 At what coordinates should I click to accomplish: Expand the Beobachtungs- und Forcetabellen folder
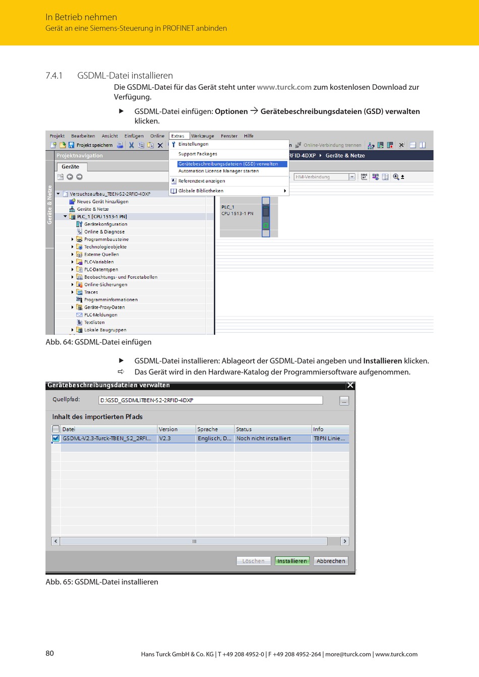pos(73,277)
